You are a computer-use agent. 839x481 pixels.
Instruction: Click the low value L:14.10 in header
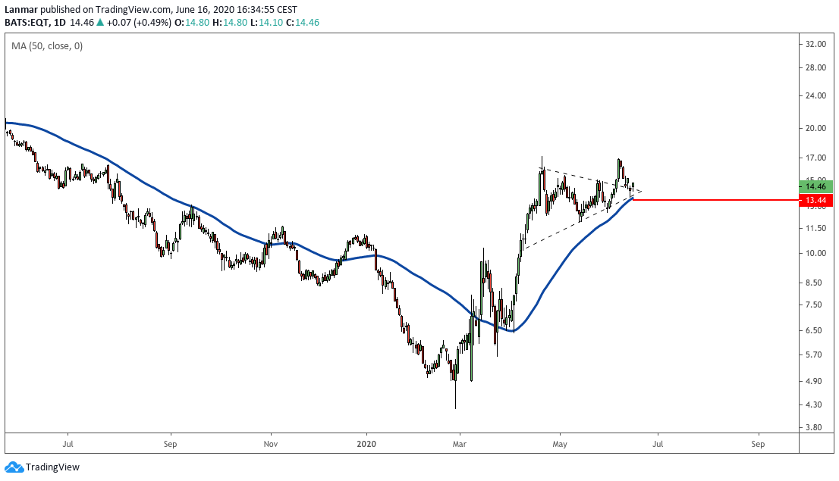(266, 23)
